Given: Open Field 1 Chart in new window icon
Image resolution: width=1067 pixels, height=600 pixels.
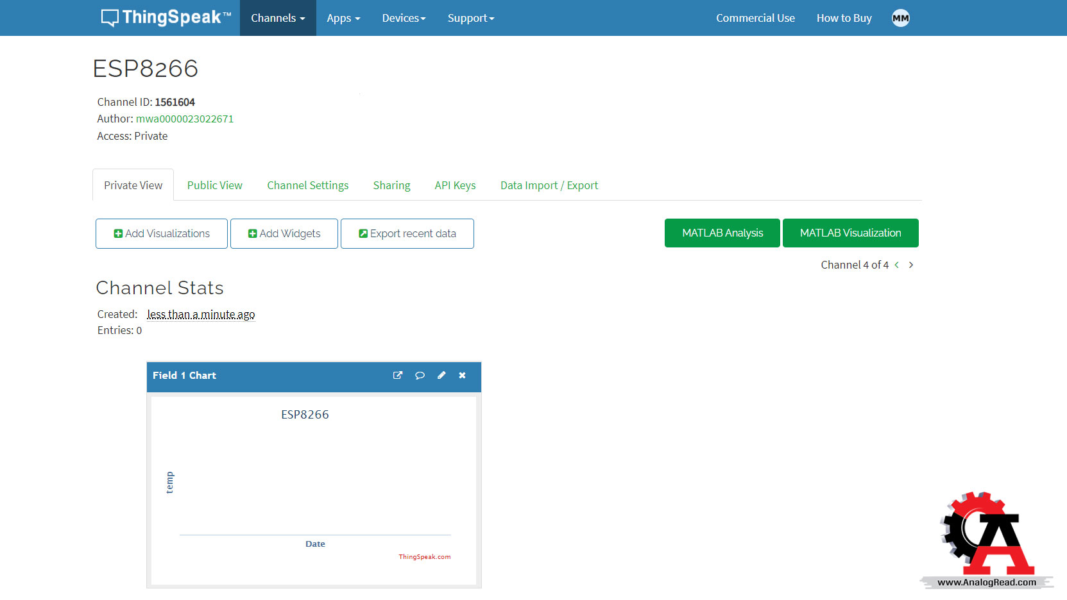Looking at the screenshot, I should tap(398, 376).
